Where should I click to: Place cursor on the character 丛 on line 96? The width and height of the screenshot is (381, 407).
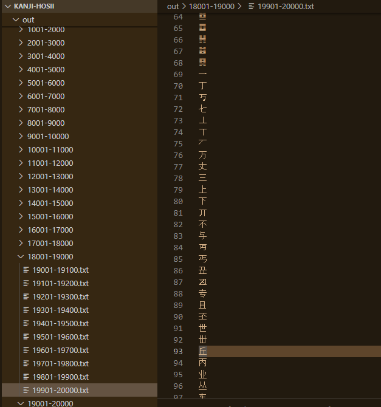(x=202, y=386)
